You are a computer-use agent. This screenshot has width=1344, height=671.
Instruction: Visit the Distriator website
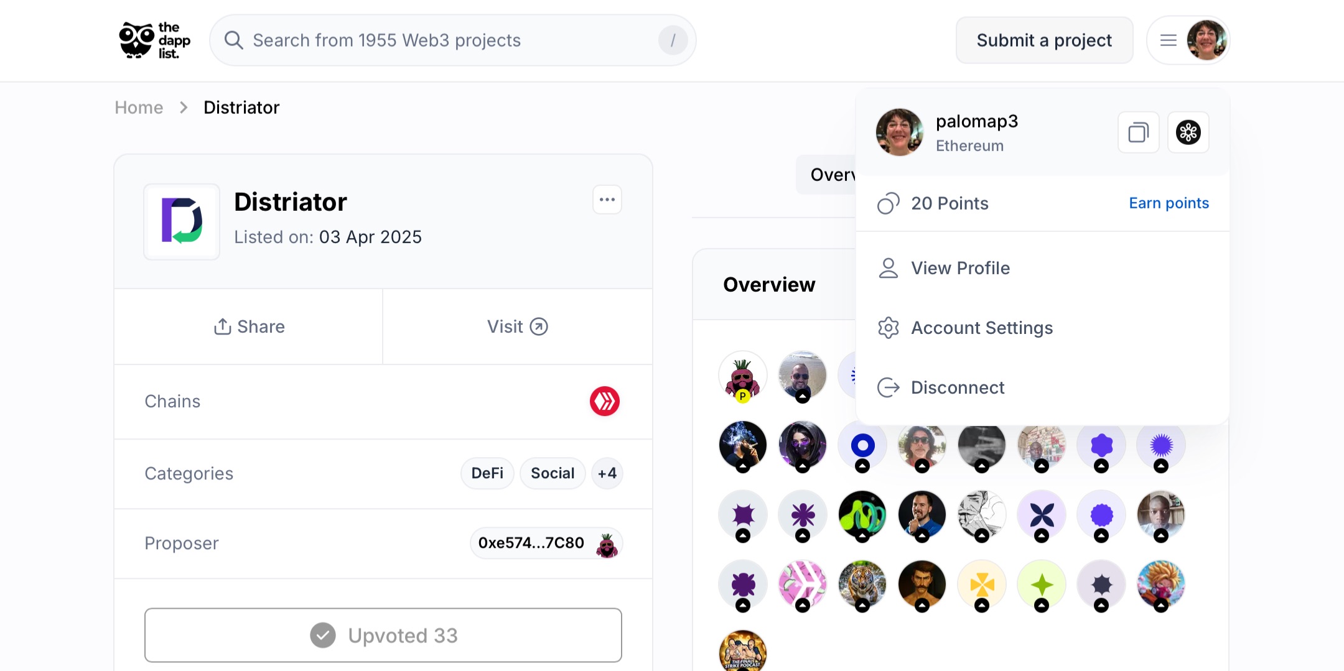(517, 326)
